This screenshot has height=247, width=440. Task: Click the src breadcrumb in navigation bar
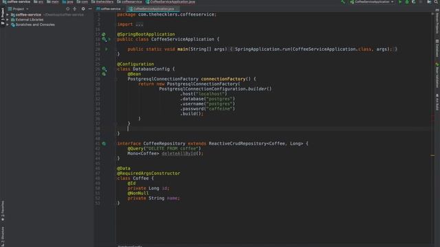click(x=38, y=2)
